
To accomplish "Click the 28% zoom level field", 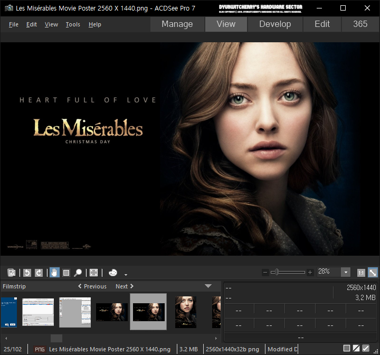I will click(x=329, y=272).
